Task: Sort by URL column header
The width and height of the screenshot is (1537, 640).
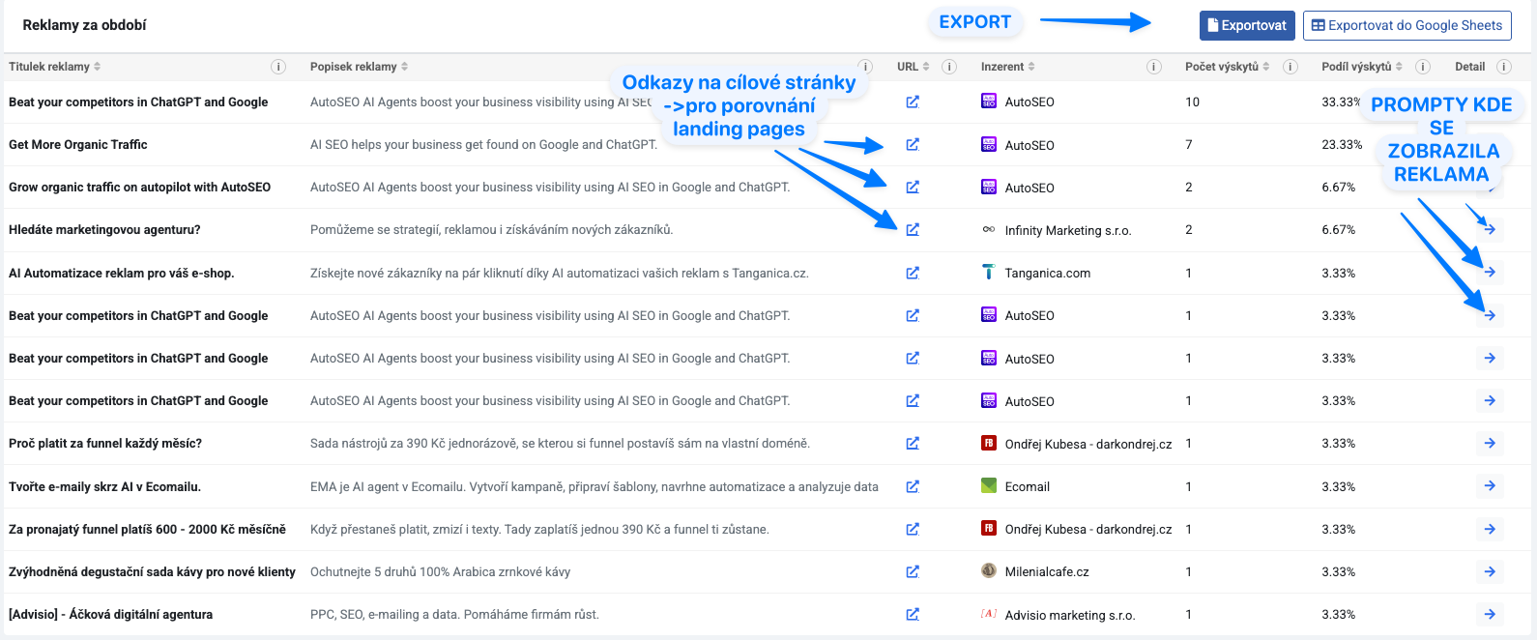Action: [x=913, y=67]
